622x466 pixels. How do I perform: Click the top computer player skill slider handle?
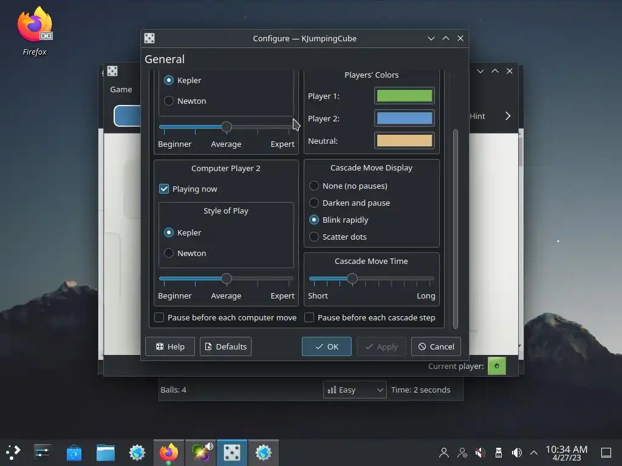point(227,127)
